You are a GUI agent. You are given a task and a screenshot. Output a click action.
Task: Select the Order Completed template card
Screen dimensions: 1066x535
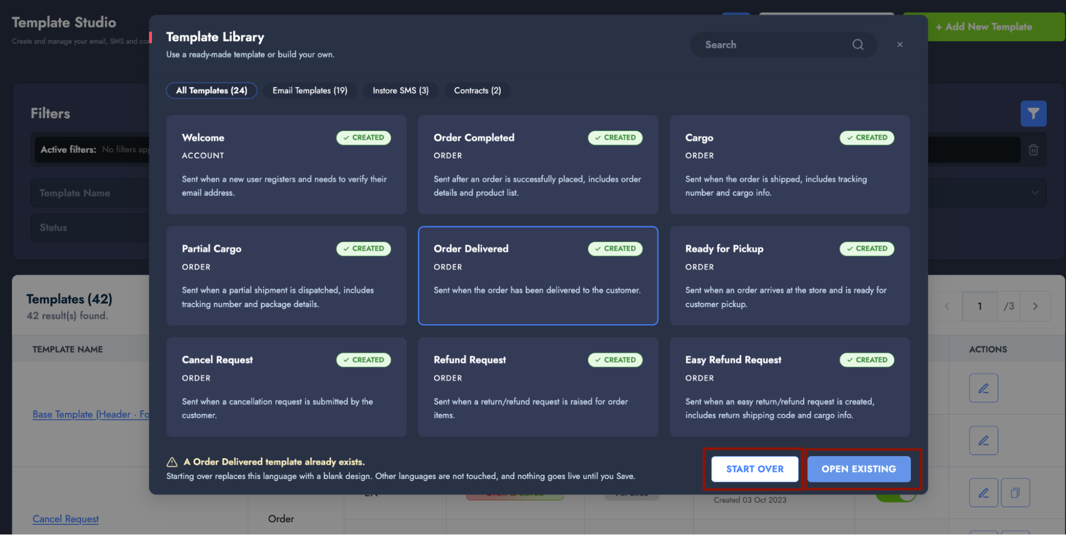tap(538, 165)
